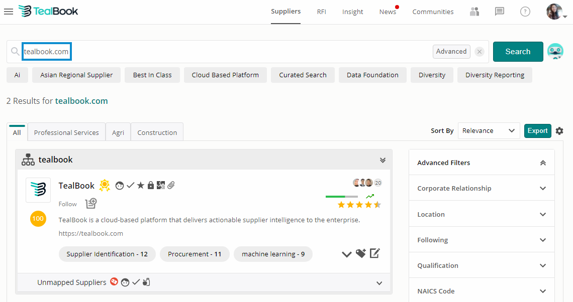Open the Sort By Relevance dropdown

(489, 131)
